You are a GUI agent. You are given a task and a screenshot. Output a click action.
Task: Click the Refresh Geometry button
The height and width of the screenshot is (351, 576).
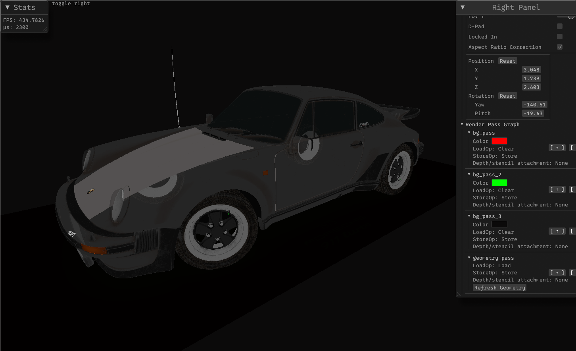point(500,288)
